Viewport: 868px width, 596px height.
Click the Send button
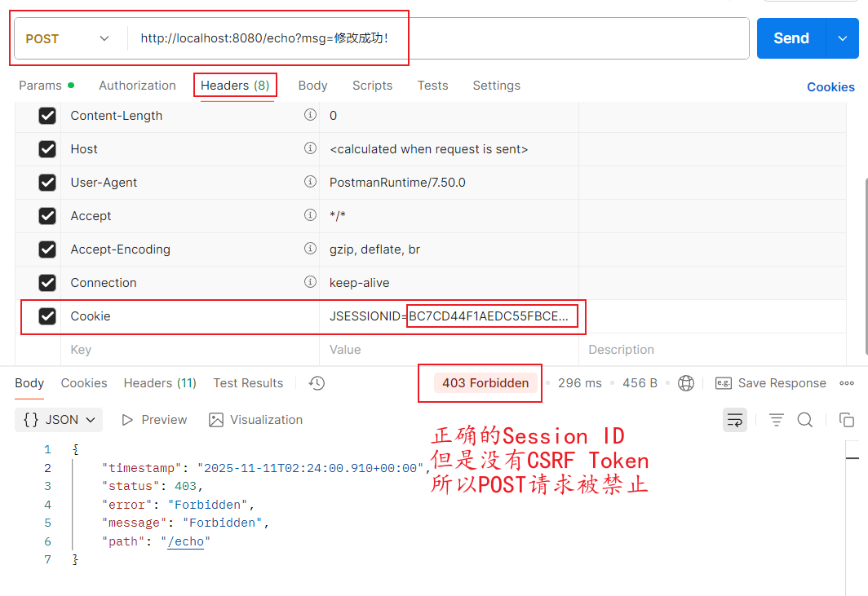pyautogui.click(x=790, y=38)
